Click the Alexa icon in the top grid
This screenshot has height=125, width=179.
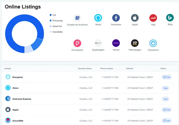98,18
